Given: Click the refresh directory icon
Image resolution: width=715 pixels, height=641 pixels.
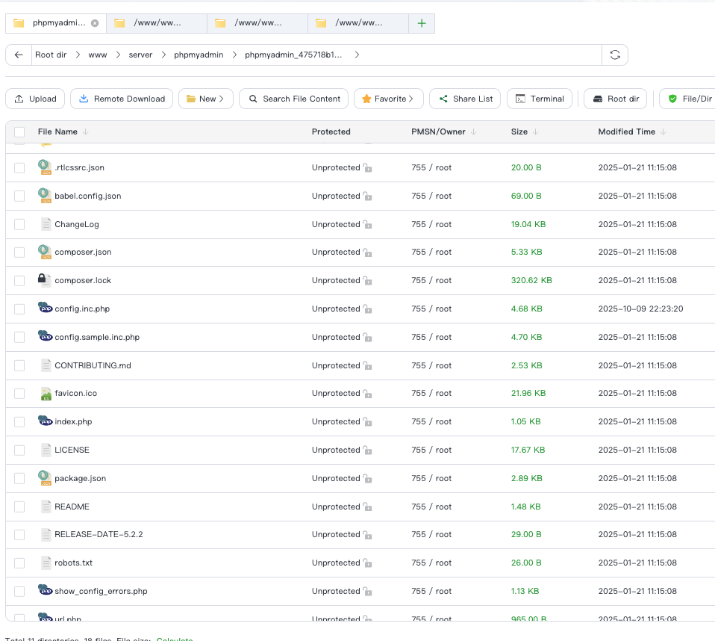Looking at the screenshot, I should pos(615,55).
